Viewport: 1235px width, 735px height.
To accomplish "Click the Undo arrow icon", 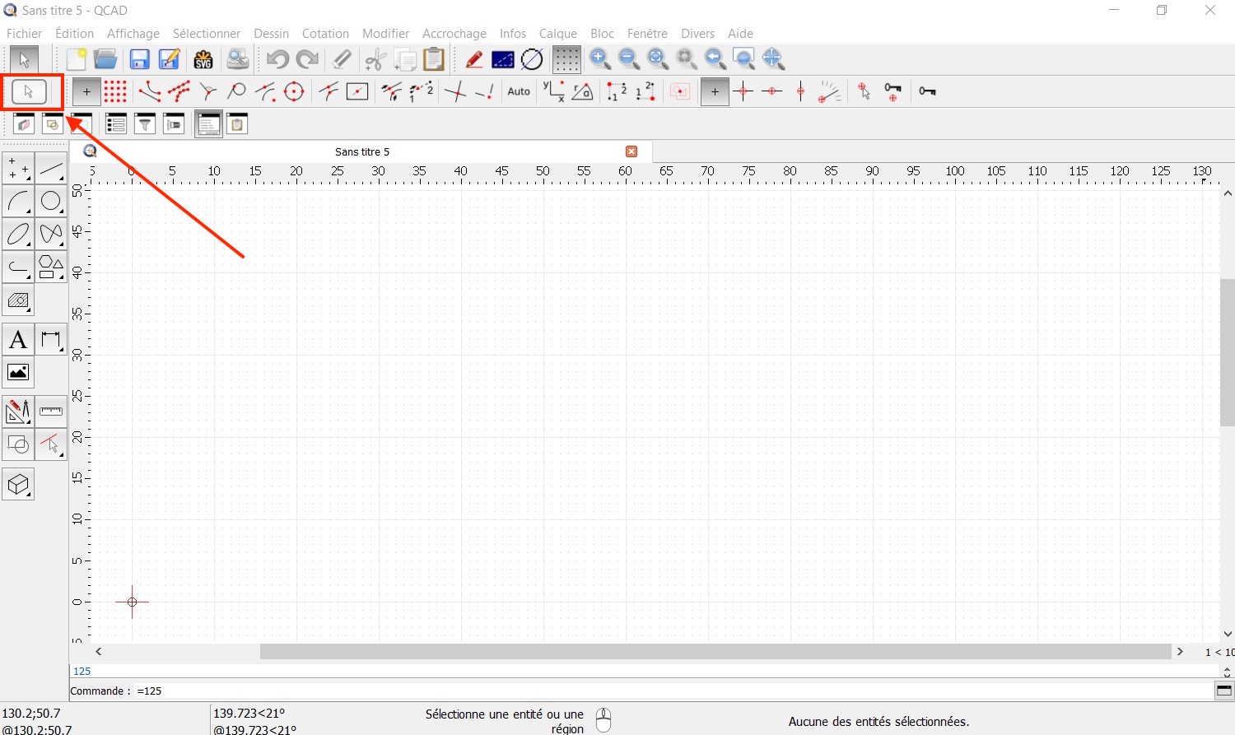I will pyautogui.click(x=277, y=59).
